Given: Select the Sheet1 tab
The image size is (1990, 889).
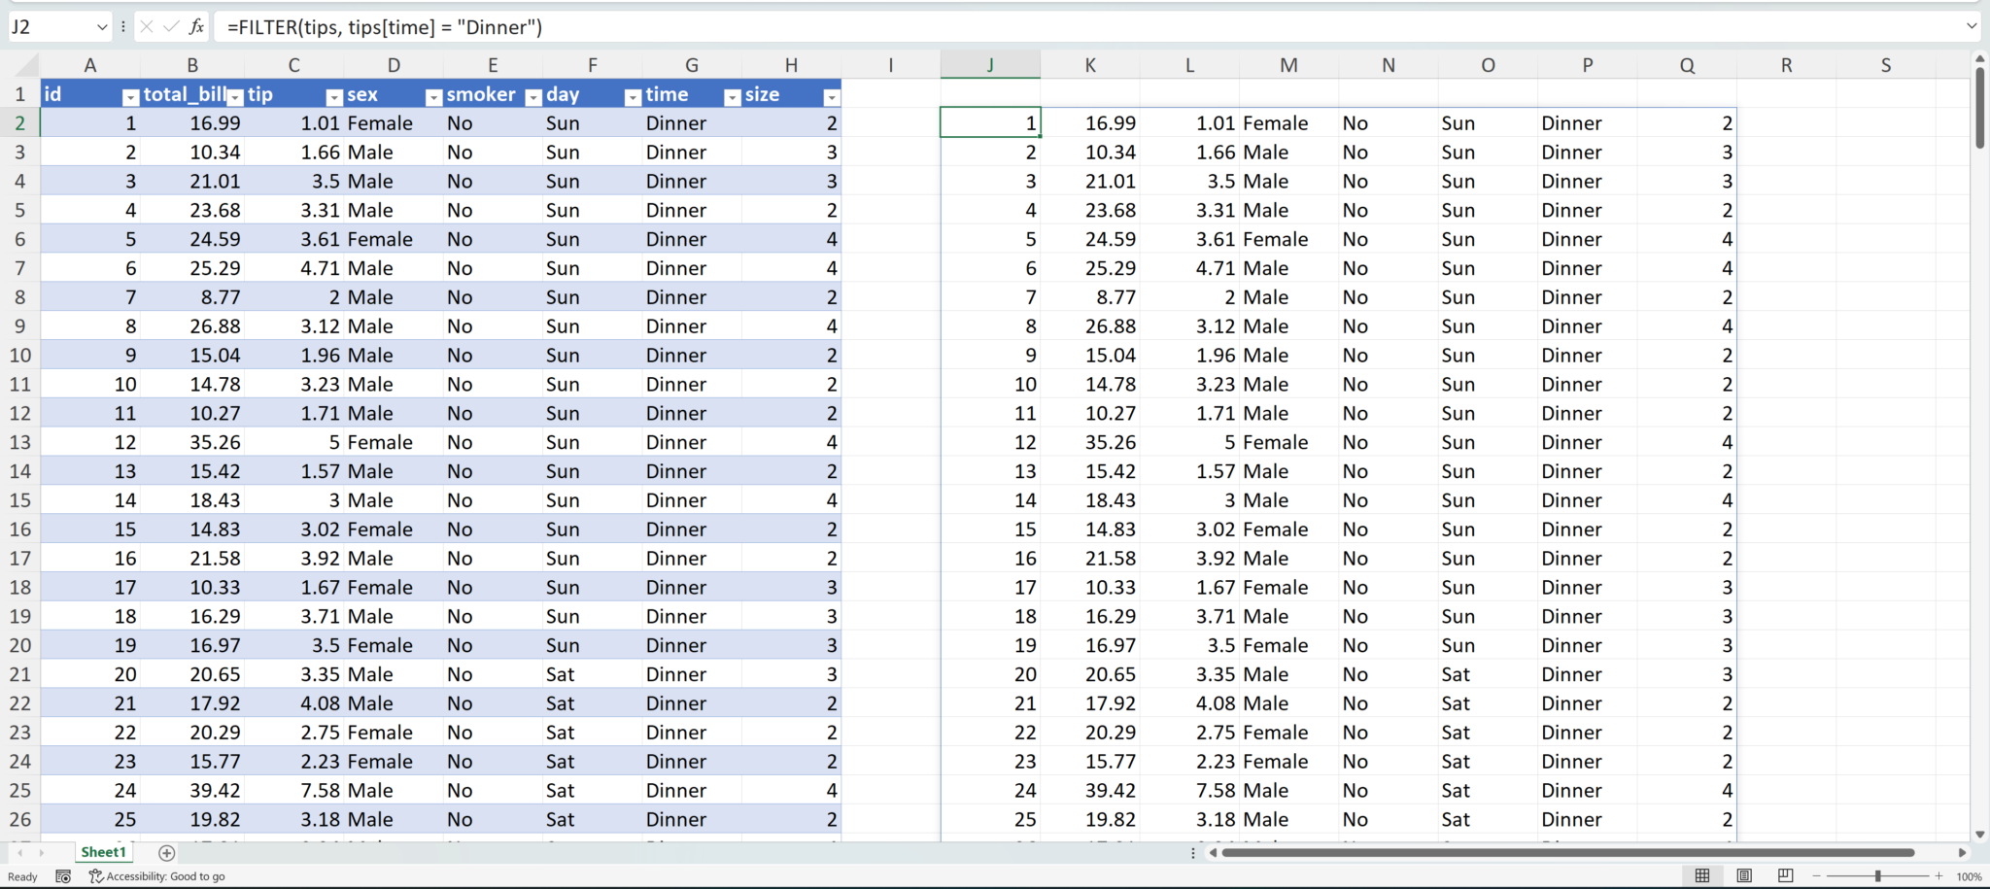Looking at the screenshot, I should pos(103,852).
